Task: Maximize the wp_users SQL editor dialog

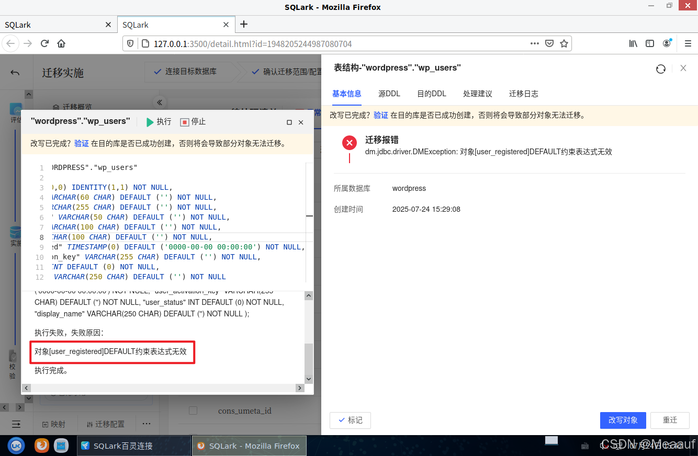Action: (289, 122)
